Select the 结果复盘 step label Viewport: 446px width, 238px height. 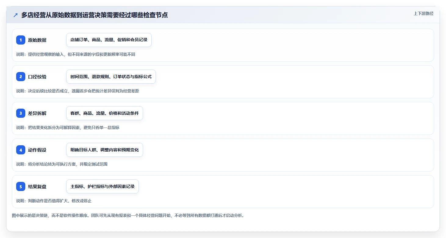click(x=37, y=186)
